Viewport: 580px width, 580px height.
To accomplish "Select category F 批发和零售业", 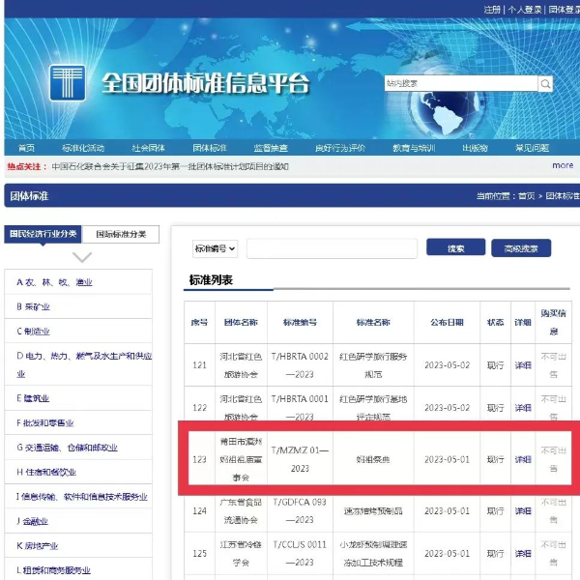I will coord(45,422).
